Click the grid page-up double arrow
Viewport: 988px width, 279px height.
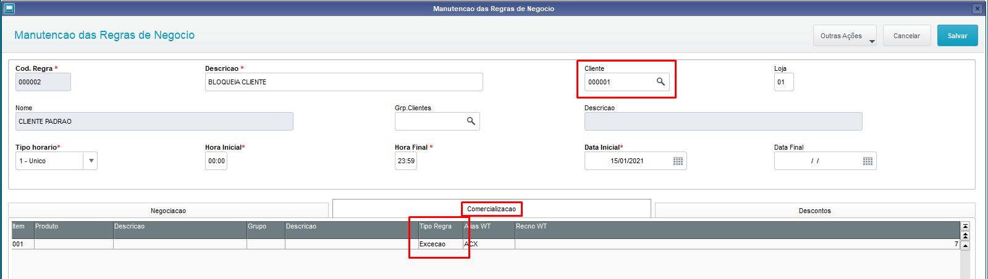click(x=965, y=236)
